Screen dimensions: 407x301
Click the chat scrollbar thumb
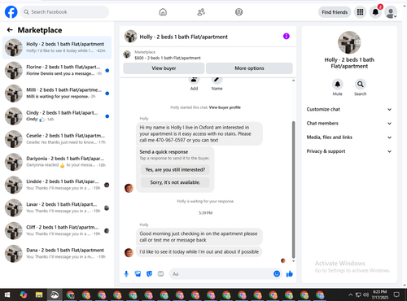click(x=293, y=190)
